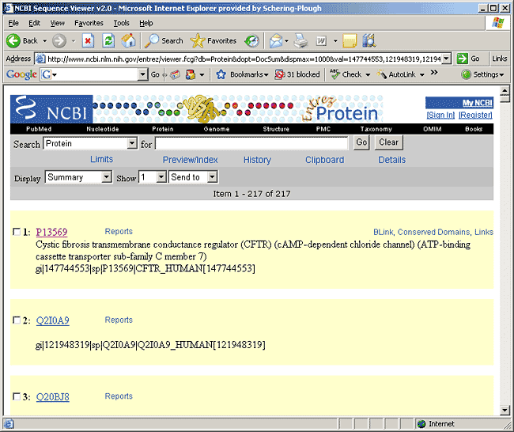Click the Forward arrow button
Viewport: 514px width, 432px height.
click(x=59, y=41)
